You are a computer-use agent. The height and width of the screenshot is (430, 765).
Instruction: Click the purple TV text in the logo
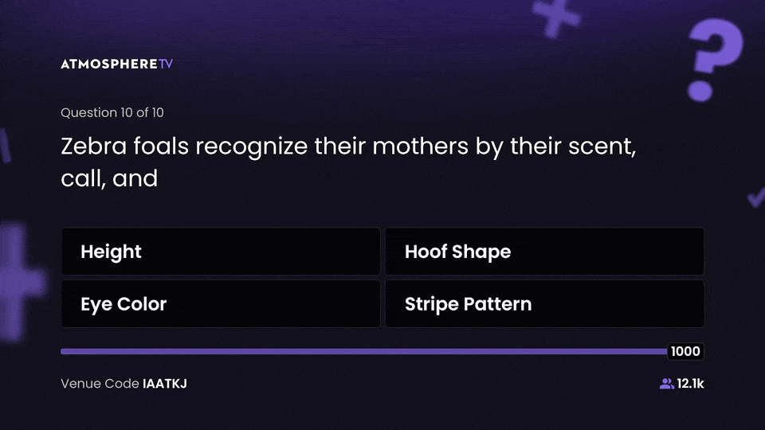coord(165,64)
